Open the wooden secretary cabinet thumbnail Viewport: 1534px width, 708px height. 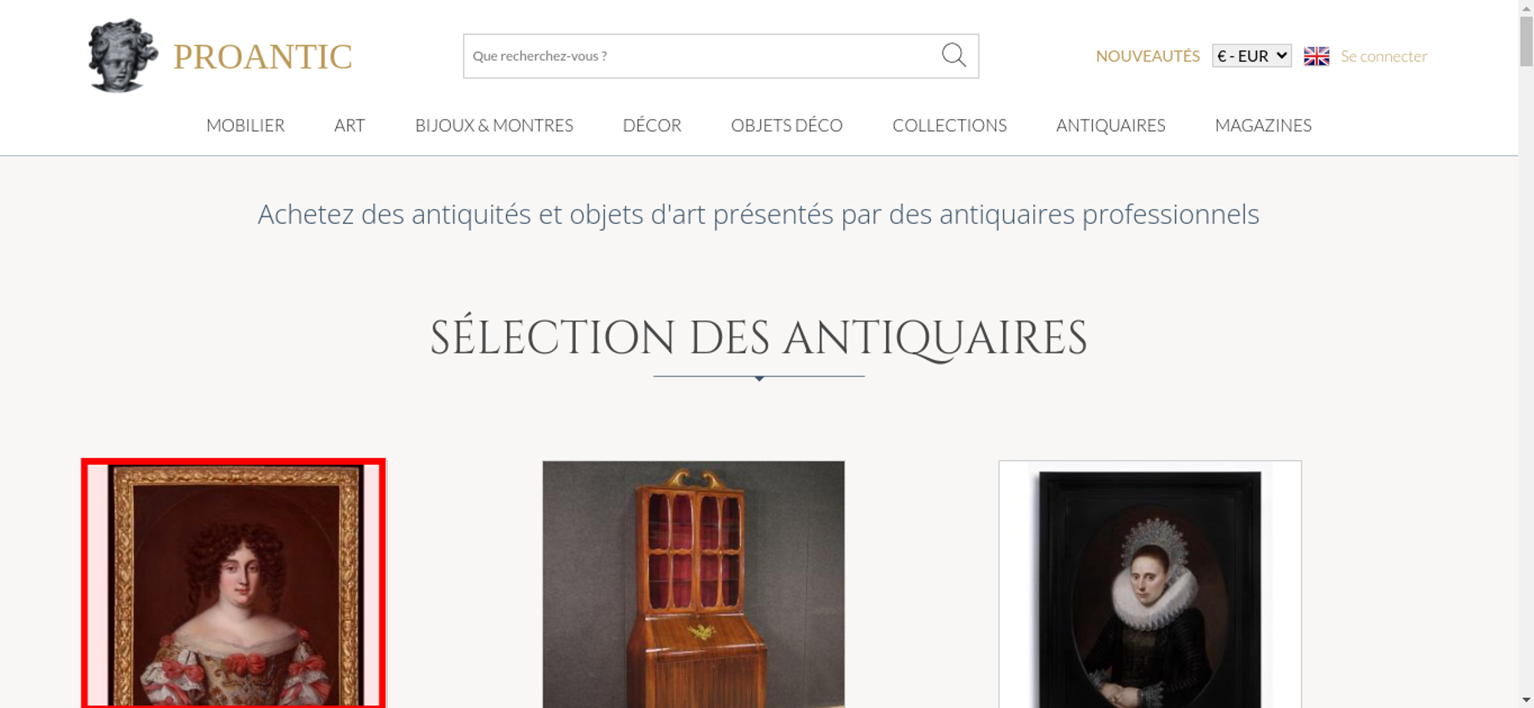coord(693,585)
